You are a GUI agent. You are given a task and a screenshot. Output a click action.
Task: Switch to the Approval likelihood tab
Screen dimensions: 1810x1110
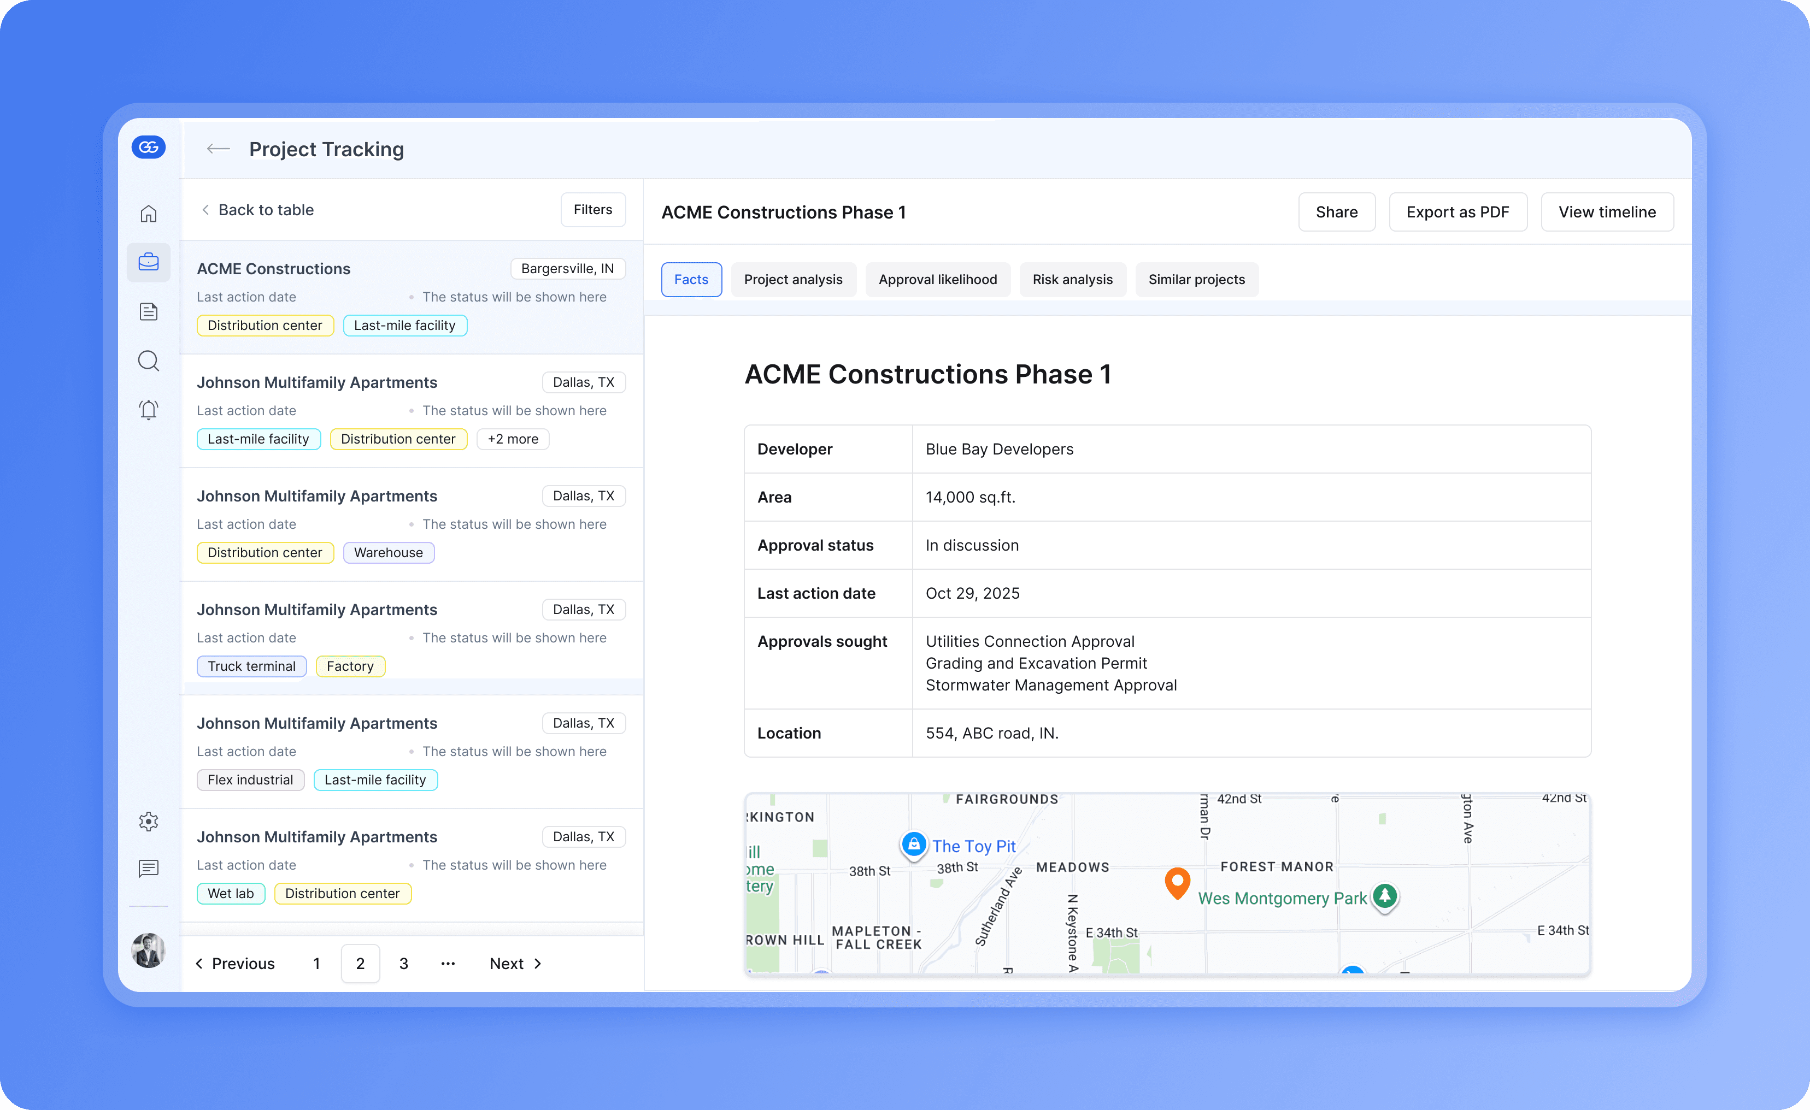937,280
